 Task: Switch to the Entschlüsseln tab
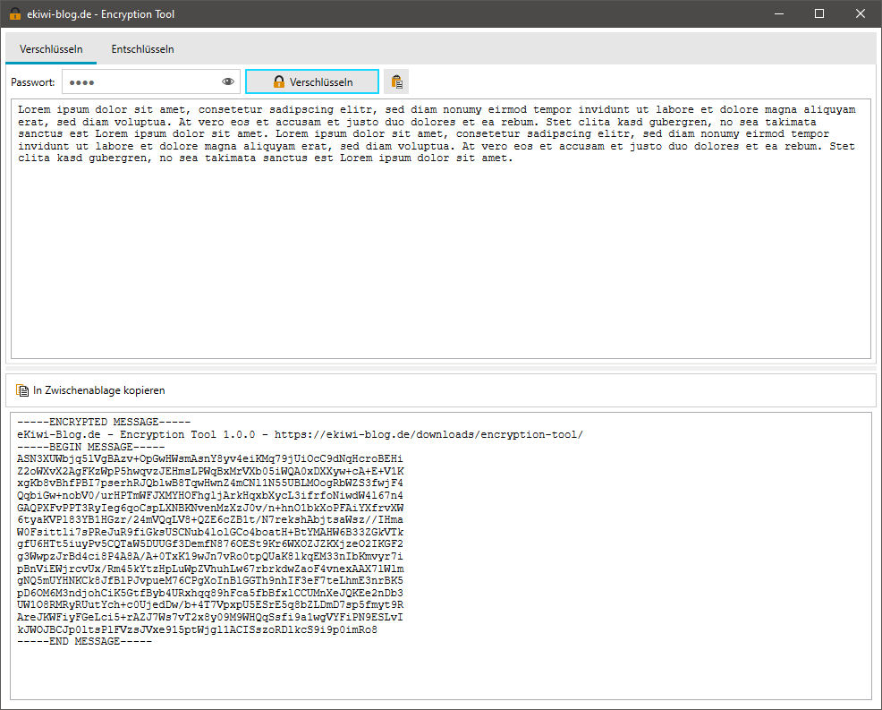142,50
